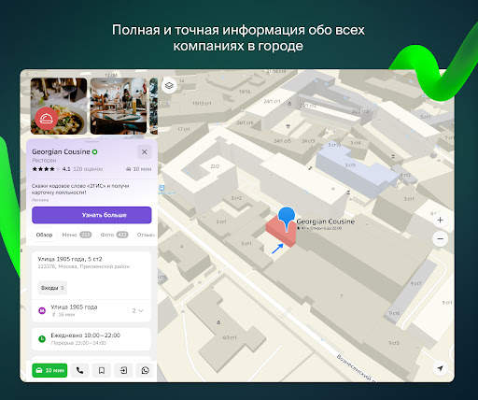
Task: Open WhatsApp chat icon
Action: 145,370
